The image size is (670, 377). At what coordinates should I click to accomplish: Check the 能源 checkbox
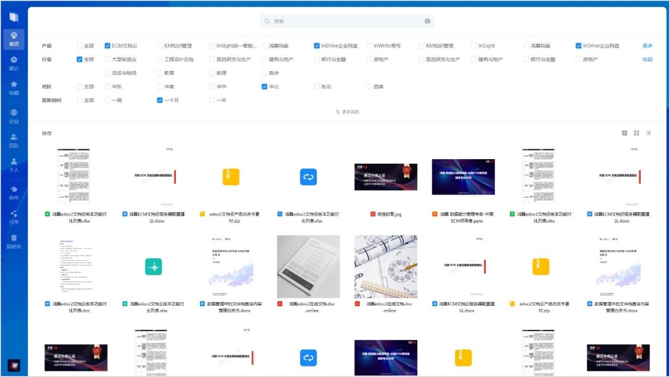click(212, 73)
